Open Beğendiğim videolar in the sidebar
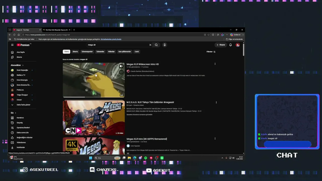 24,138
